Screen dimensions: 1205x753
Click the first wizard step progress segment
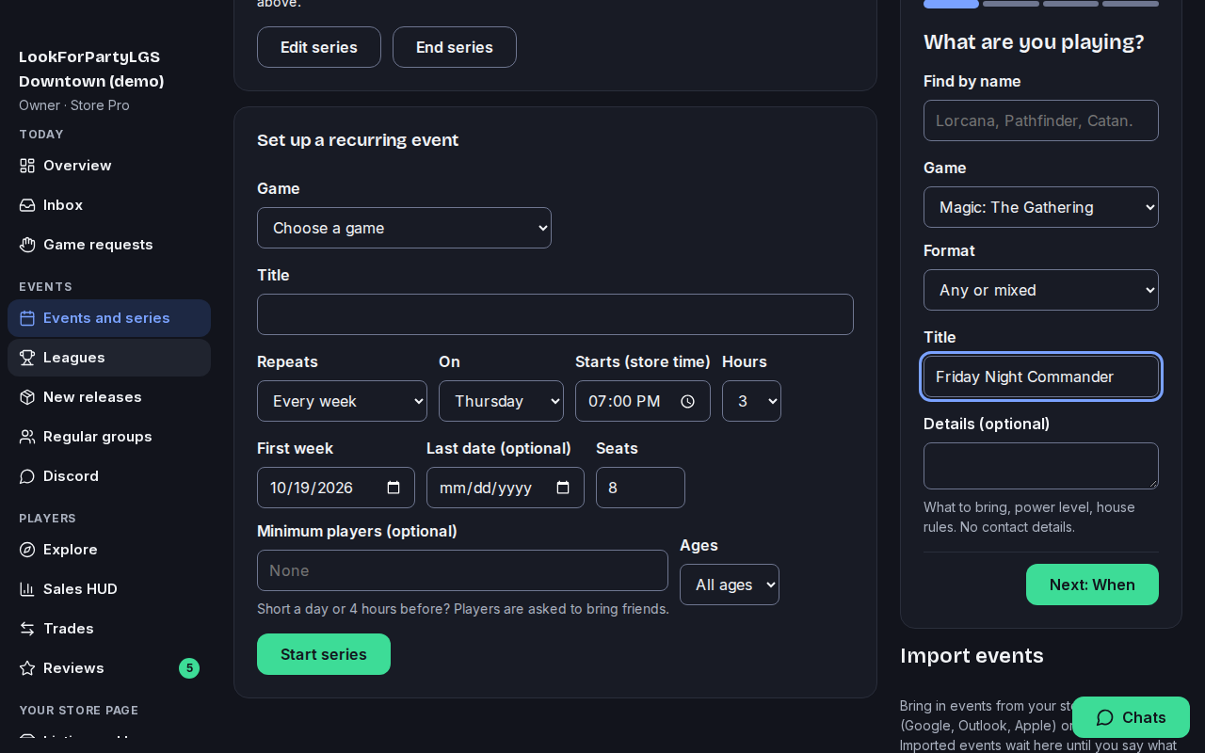(x=952, y=4)
